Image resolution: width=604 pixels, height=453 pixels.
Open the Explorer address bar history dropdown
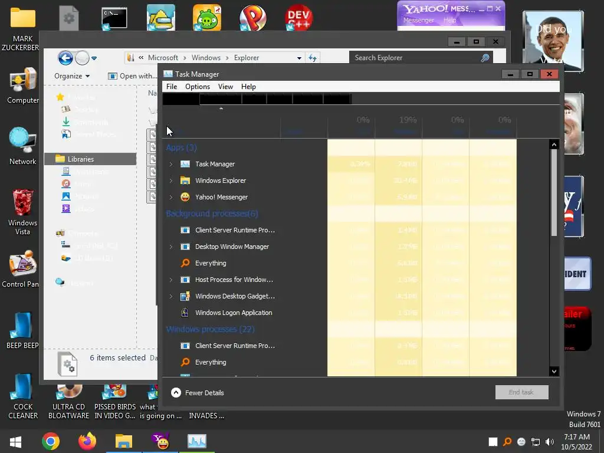coord(299,58)
